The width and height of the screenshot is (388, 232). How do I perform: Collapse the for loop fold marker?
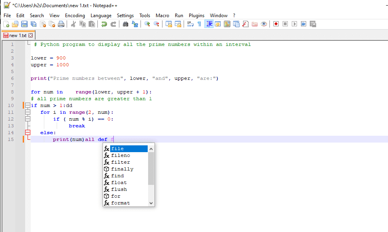(28, 112)
